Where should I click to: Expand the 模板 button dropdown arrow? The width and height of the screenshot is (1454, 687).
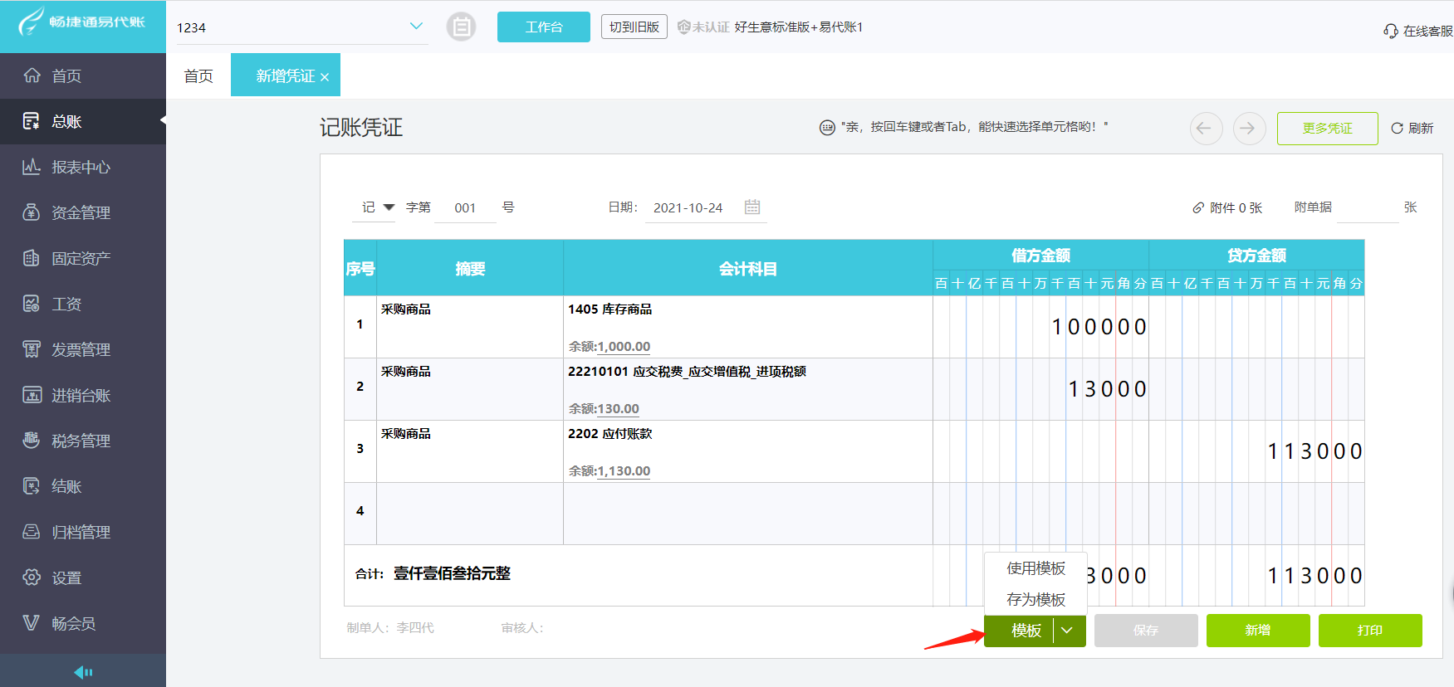[x=1068, y=631]
